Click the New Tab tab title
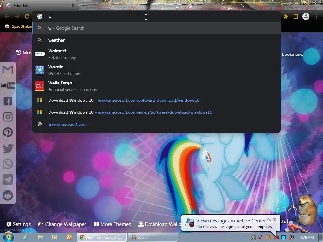 [x=21, y=5]
